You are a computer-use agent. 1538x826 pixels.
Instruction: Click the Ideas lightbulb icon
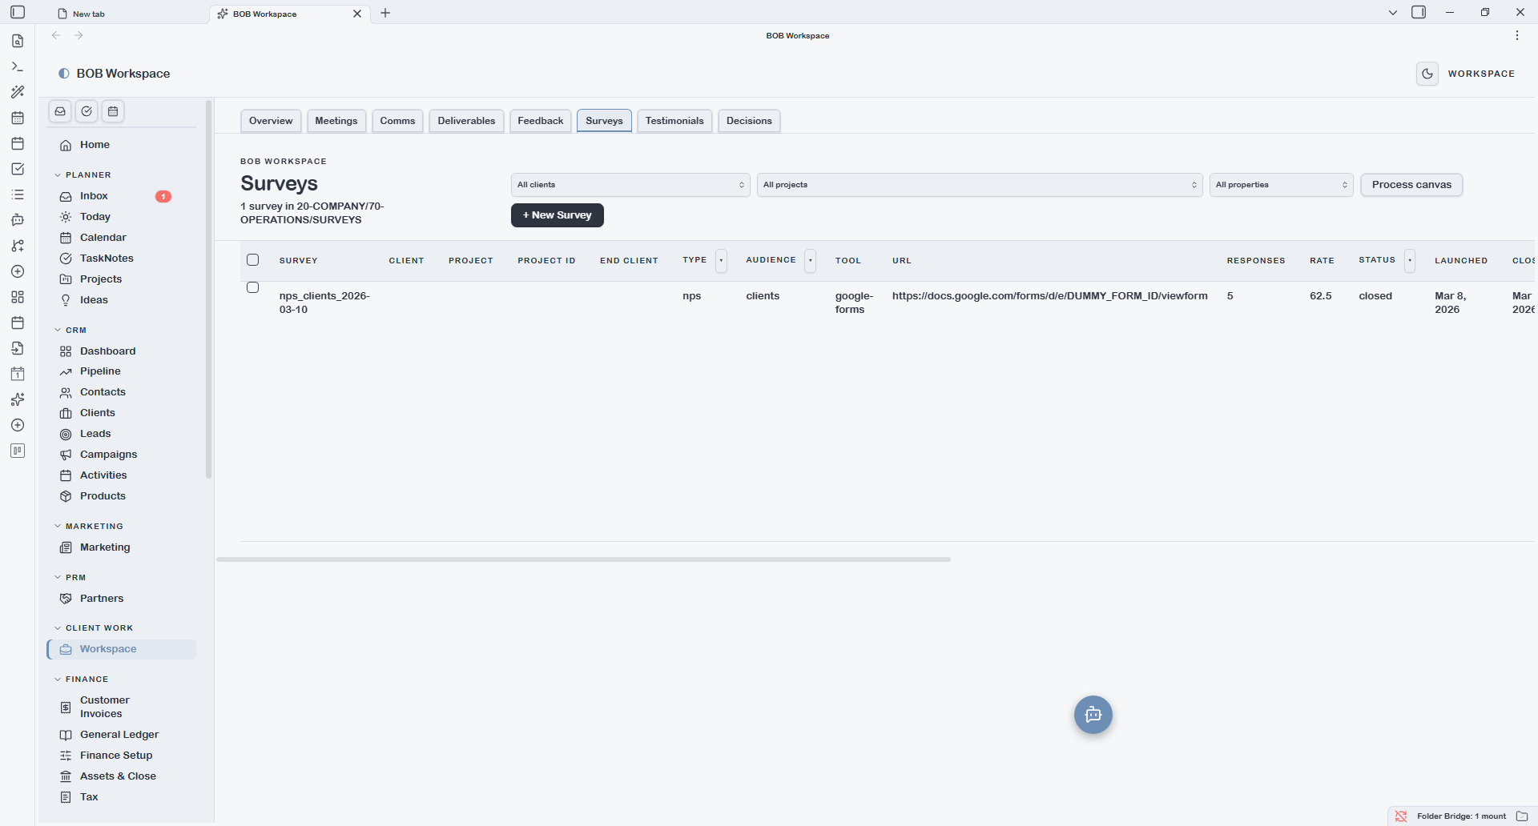point(66,300)
